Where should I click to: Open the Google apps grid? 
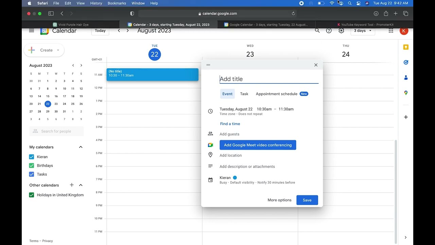tap(391, 31)
